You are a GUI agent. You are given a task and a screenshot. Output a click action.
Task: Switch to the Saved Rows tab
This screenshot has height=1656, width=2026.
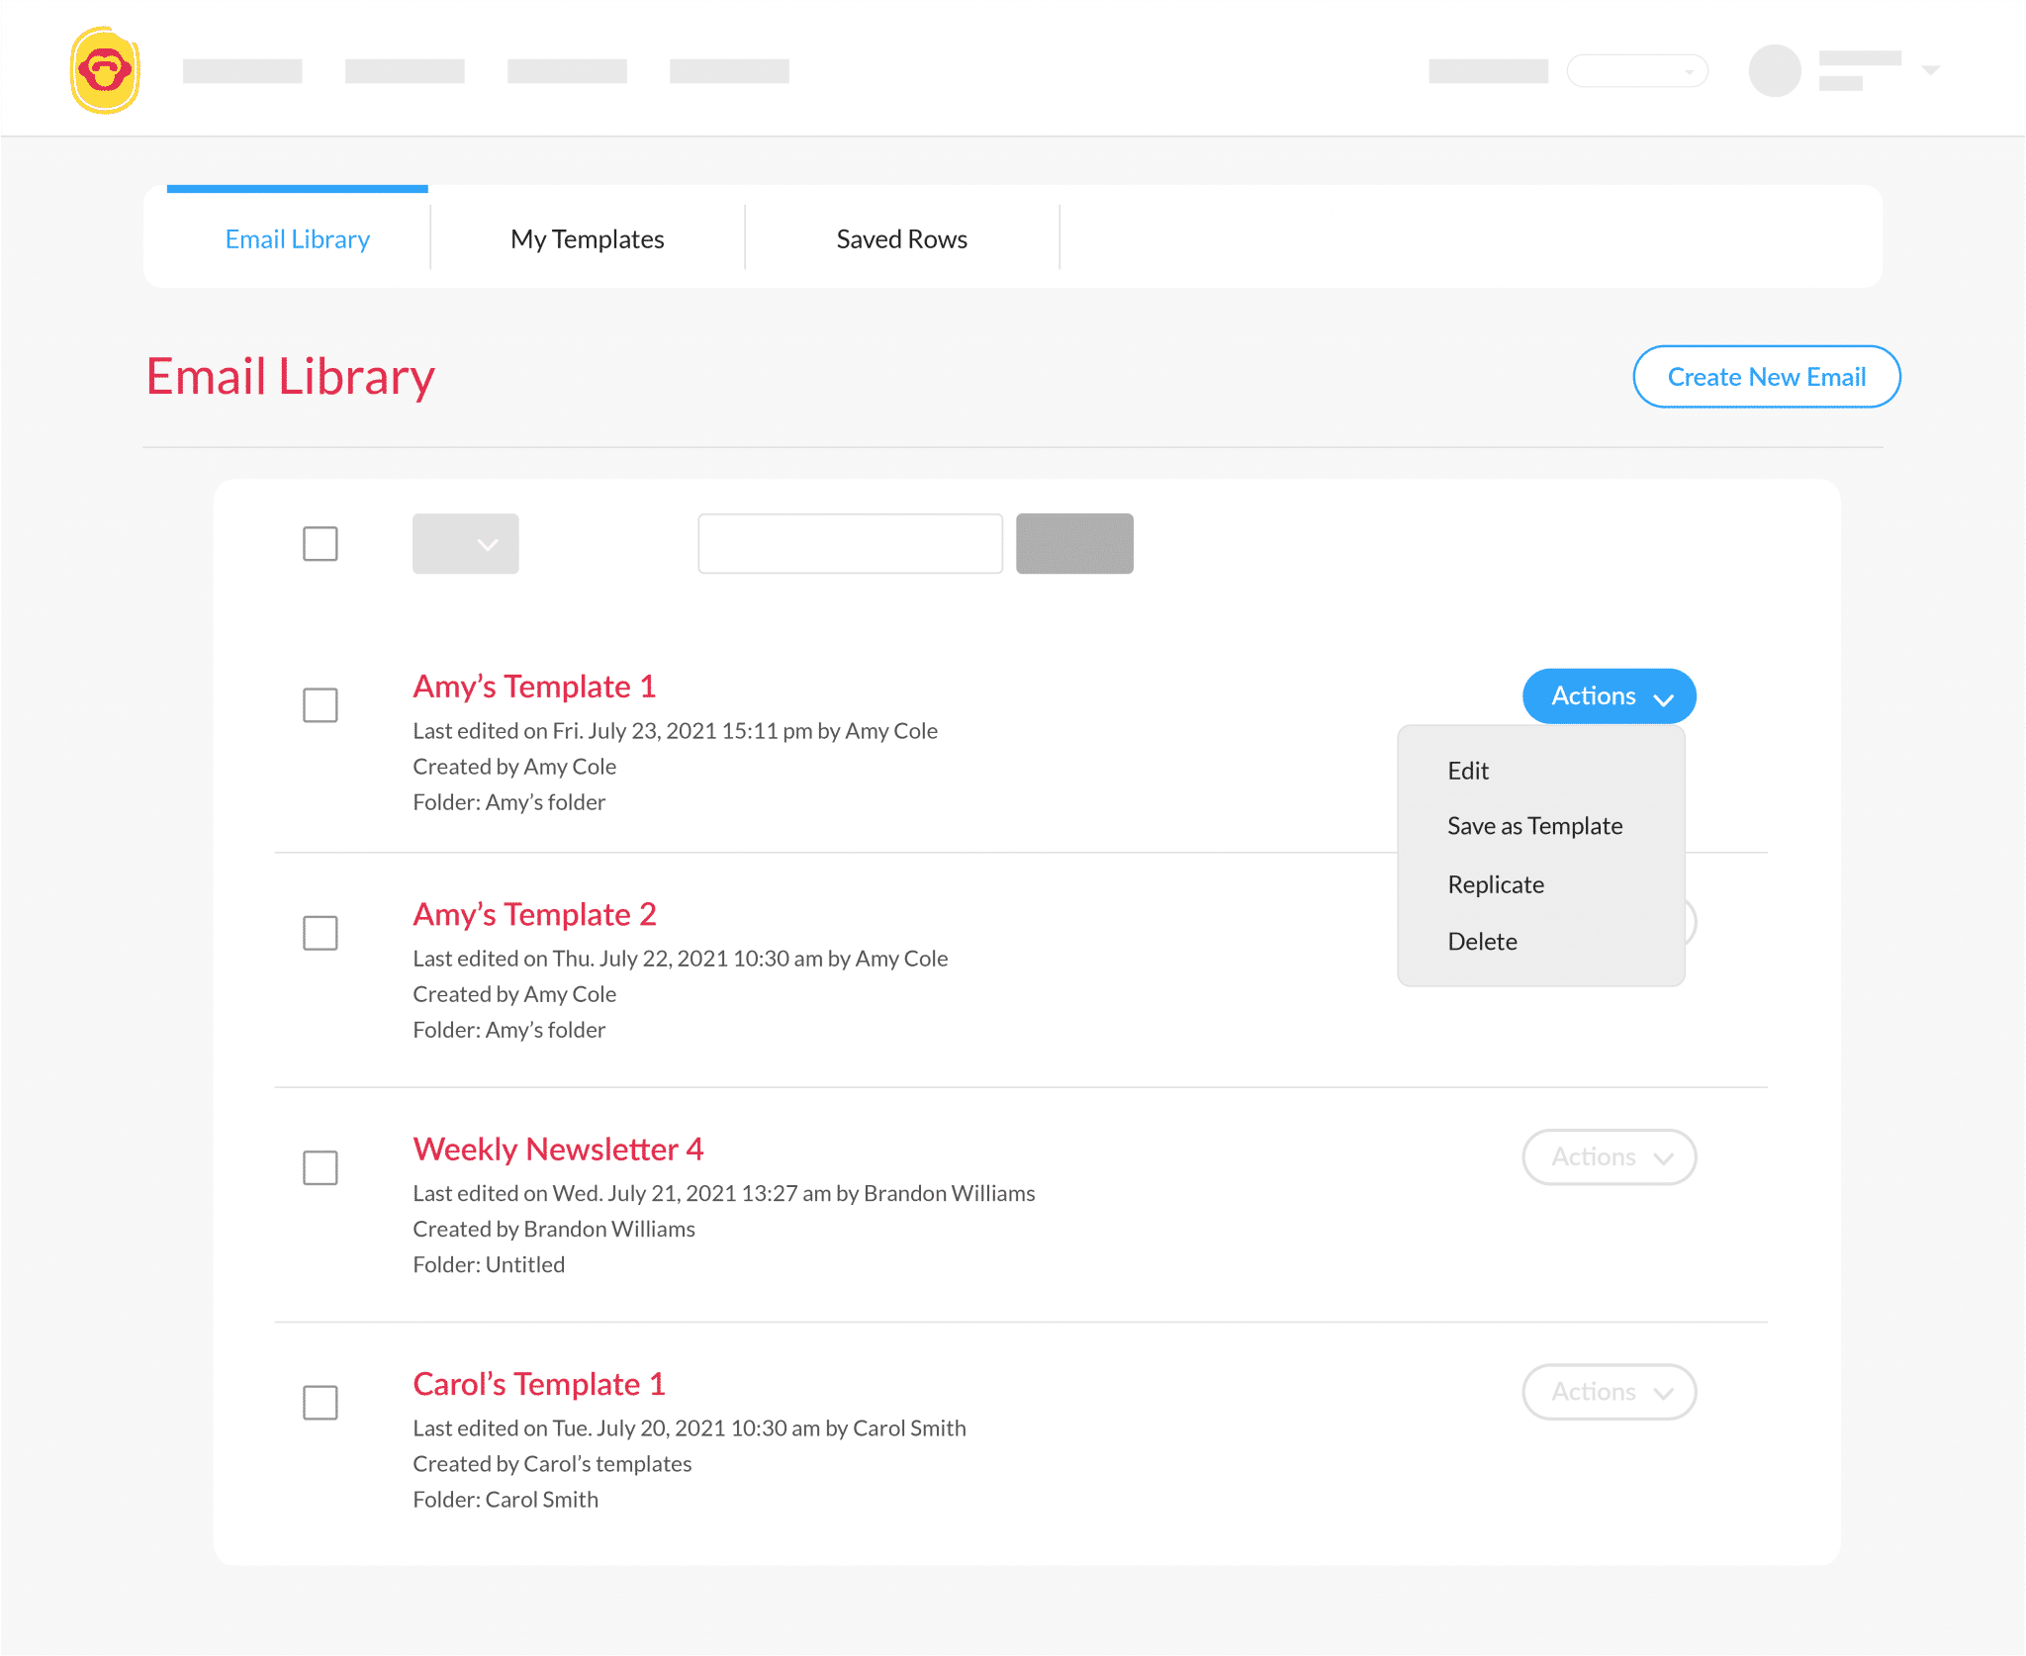pyautogui.click(x=902, y=238)
